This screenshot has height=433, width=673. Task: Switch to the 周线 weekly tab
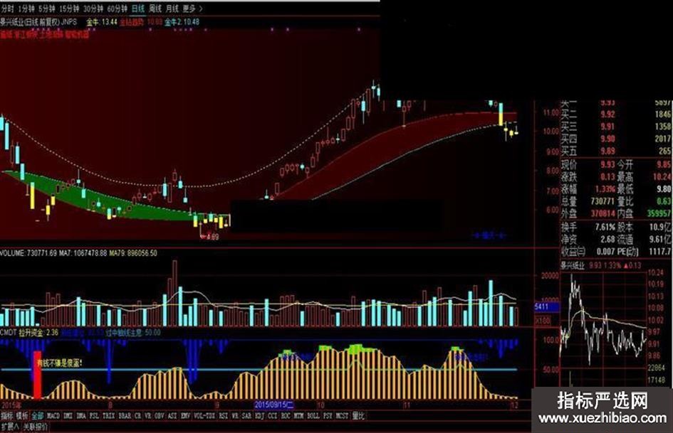(155, 9)
